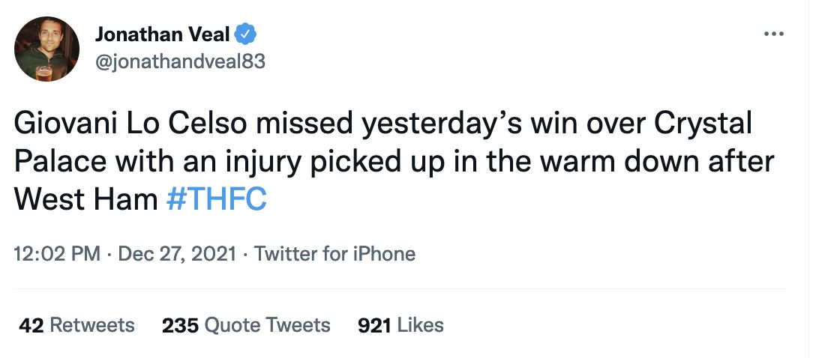Click the Jonathan Veal display name
The width and height of the screenshot is (831, 358).
(163, 35)
